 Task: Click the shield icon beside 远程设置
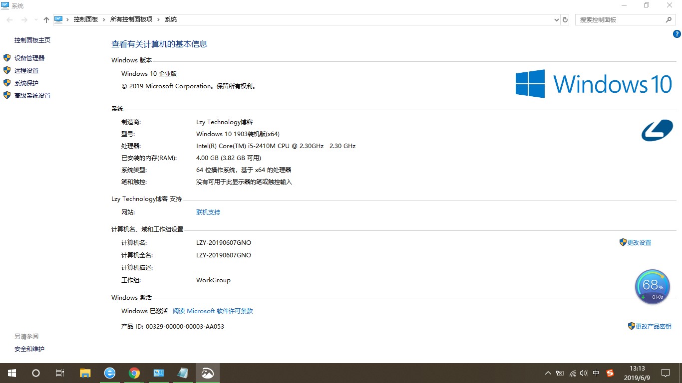(7, 70)
